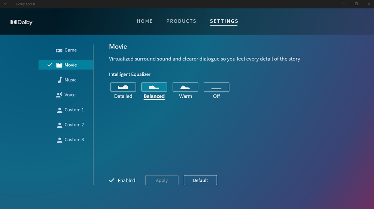Click the Intelligent Equalizer label
This screenshot has height=209, width=374.
130,74
